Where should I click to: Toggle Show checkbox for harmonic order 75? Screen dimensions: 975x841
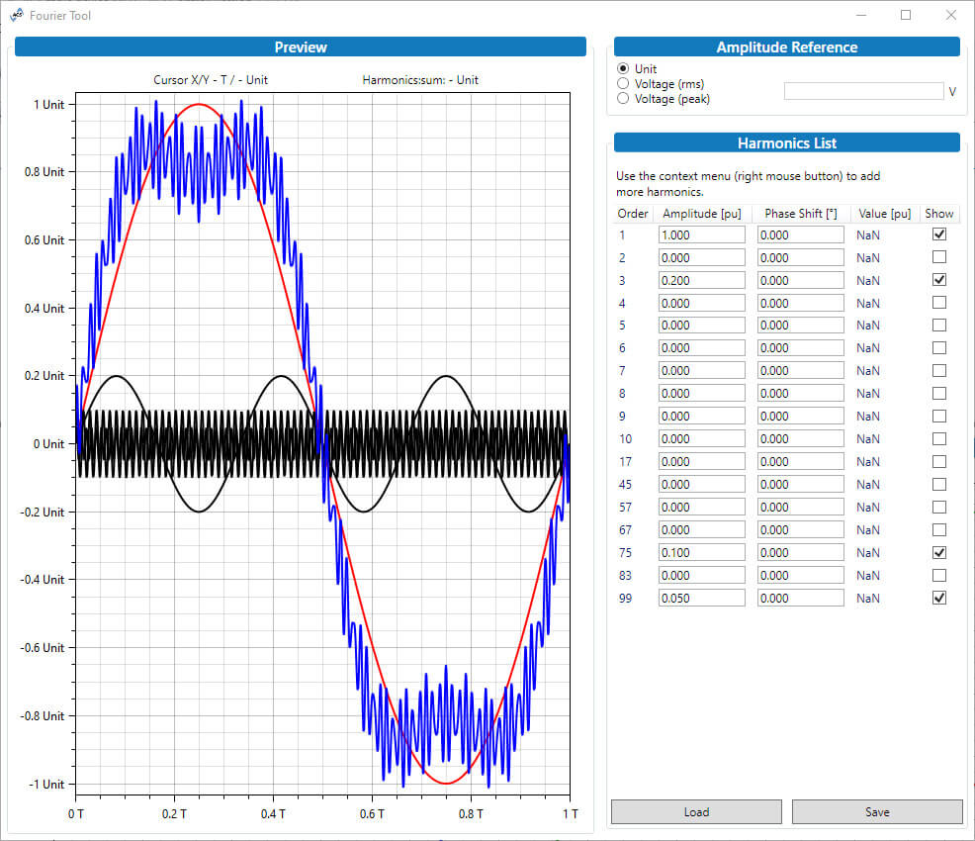pos(939,552)
